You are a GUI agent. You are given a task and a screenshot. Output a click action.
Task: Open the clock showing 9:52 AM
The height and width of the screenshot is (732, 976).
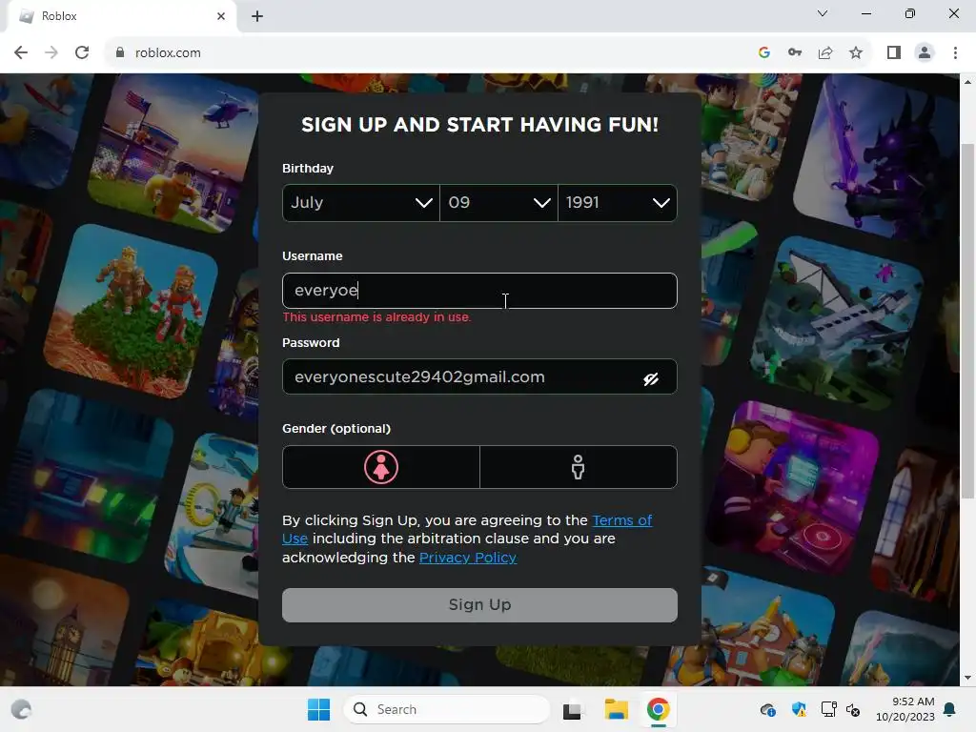point(905,709)
